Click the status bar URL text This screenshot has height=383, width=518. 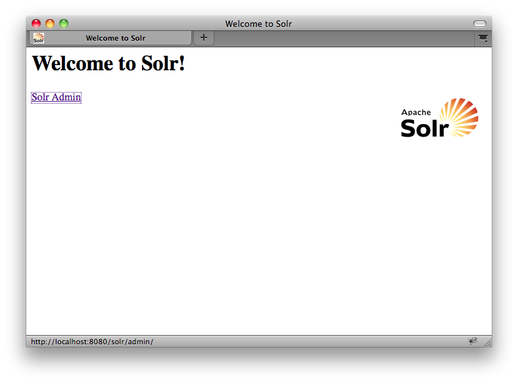92,342
